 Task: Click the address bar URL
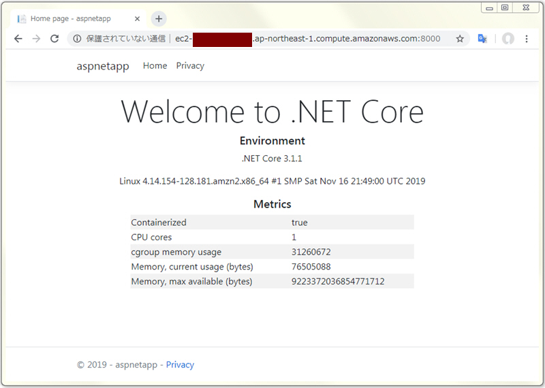click(308, 39)
